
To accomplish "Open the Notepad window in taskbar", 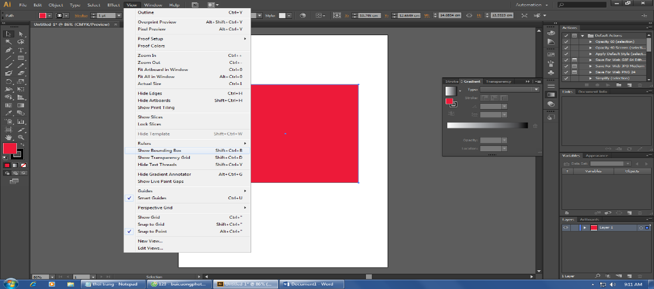I will [114, 284].
